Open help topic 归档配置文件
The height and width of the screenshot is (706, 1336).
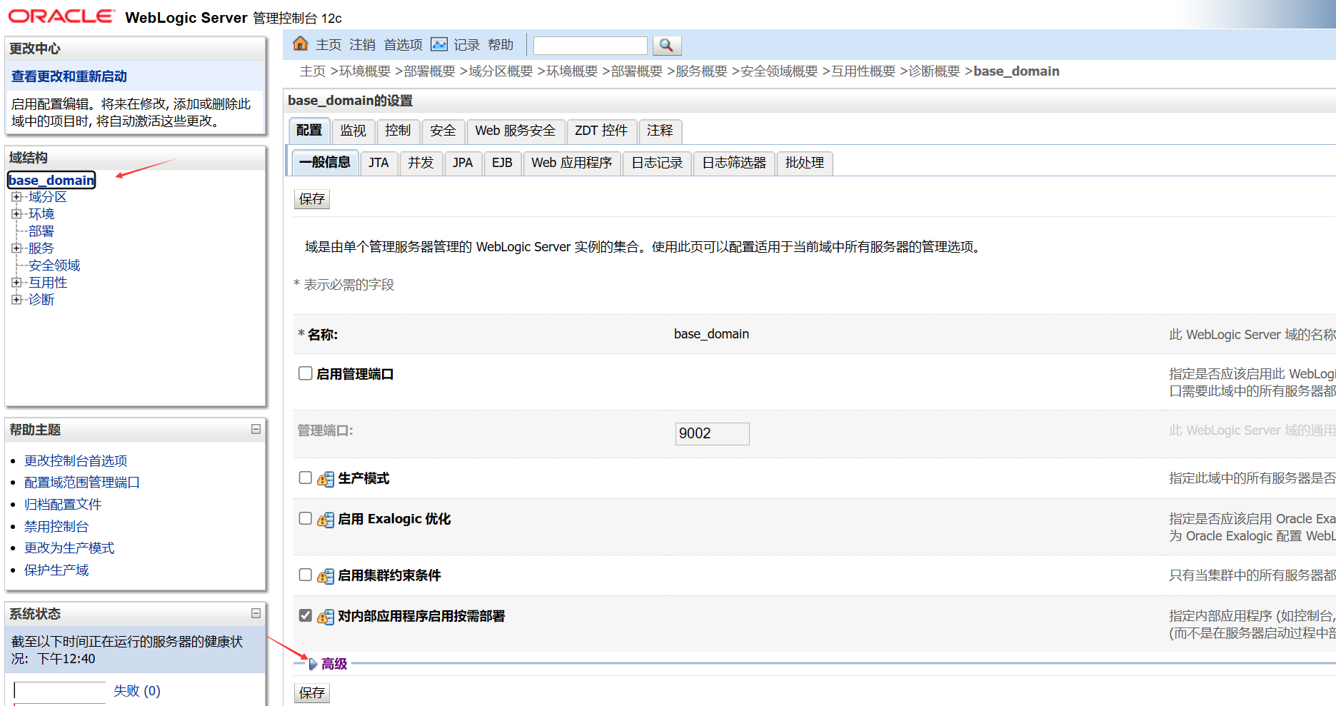(63, 505)
